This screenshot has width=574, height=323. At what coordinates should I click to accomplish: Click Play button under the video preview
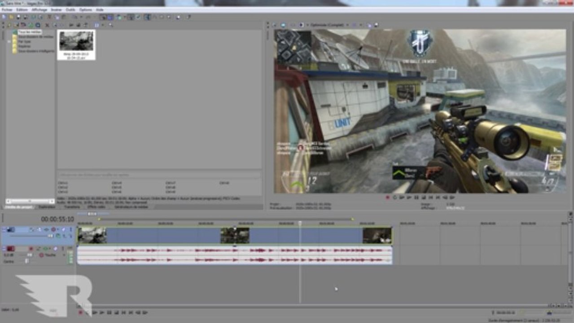(x=409, y=197)
